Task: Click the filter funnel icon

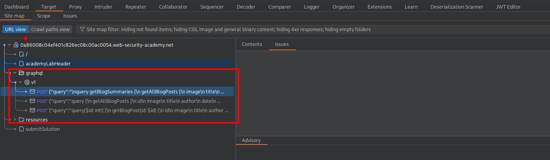Action: coord(82,29)
